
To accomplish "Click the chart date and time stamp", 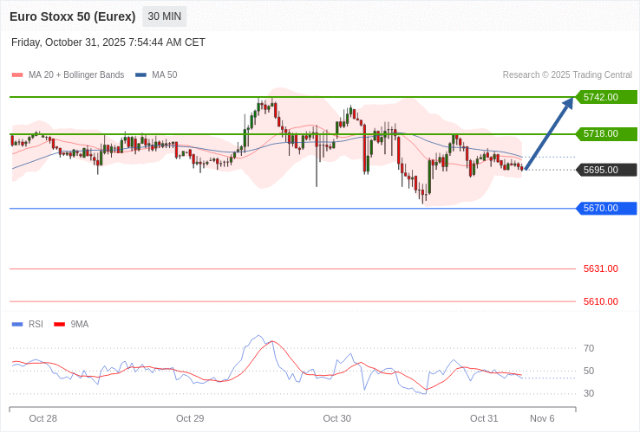I will pyautogui.click(x=108, y=42).
